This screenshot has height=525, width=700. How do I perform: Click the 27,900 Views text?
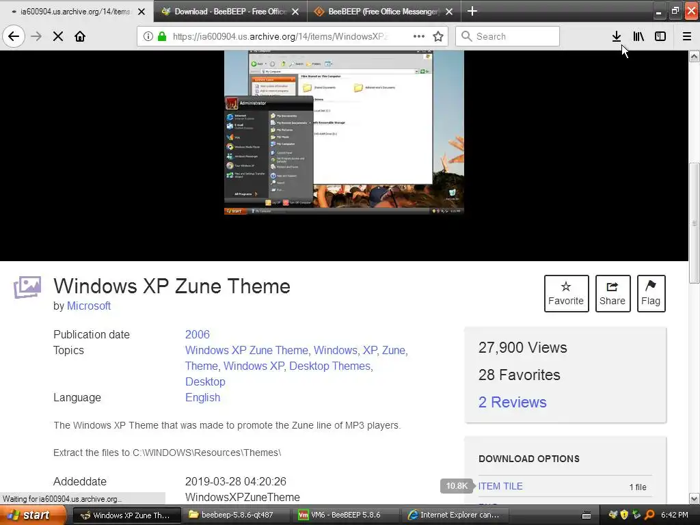pyautogui.click(x=523, y=347)
